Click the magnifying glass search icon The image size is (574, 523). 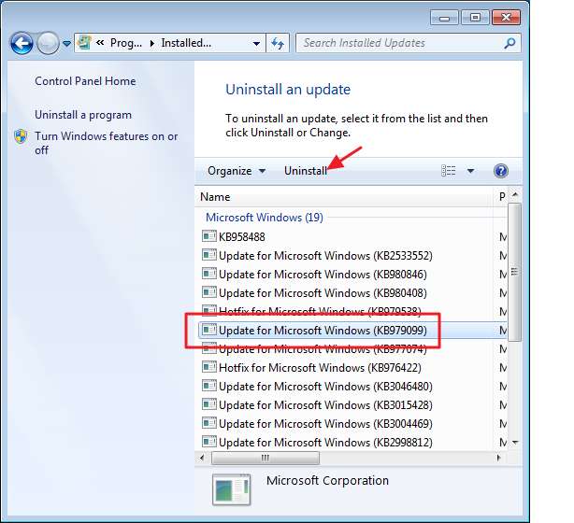point(509,43)
